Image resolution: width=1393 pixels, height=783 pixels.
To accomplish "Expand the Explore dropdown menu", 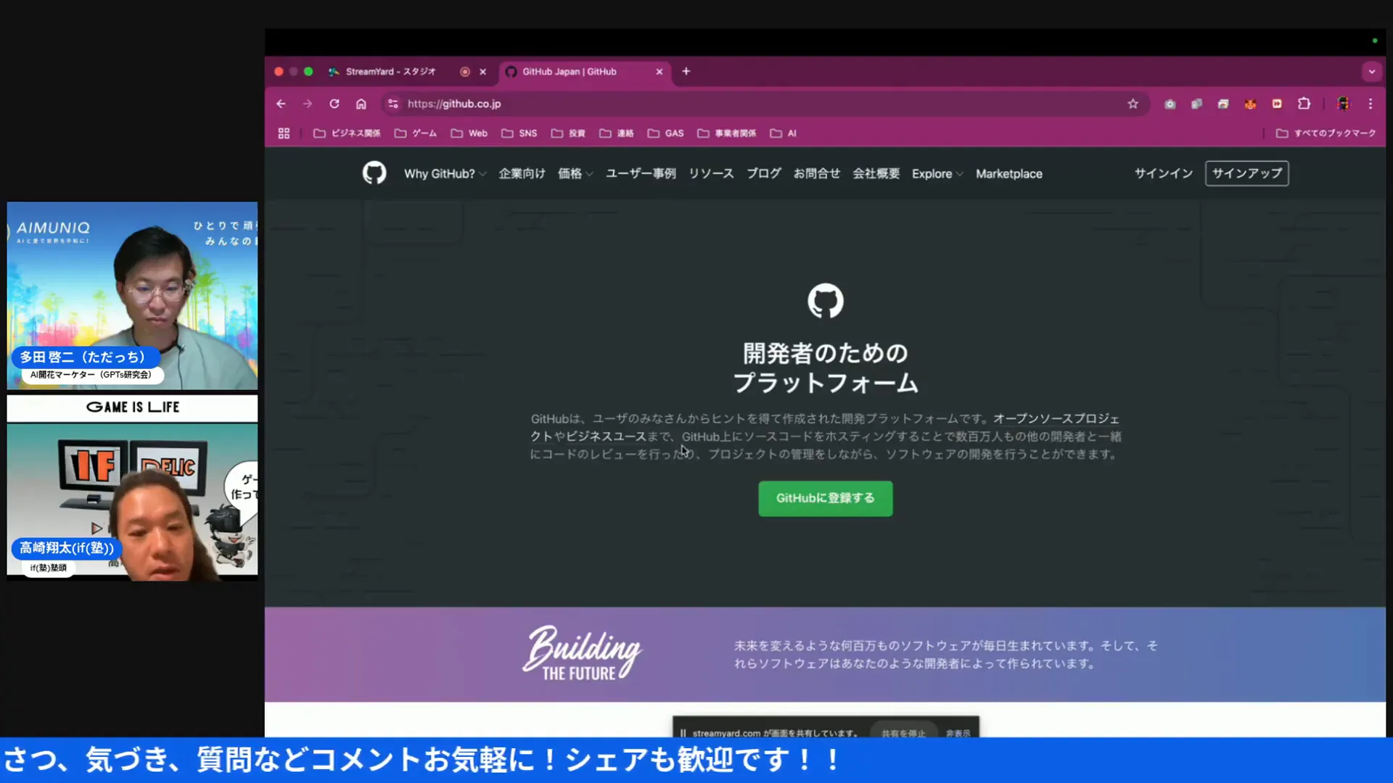I will pyautogui.click(x=937, y=174).
